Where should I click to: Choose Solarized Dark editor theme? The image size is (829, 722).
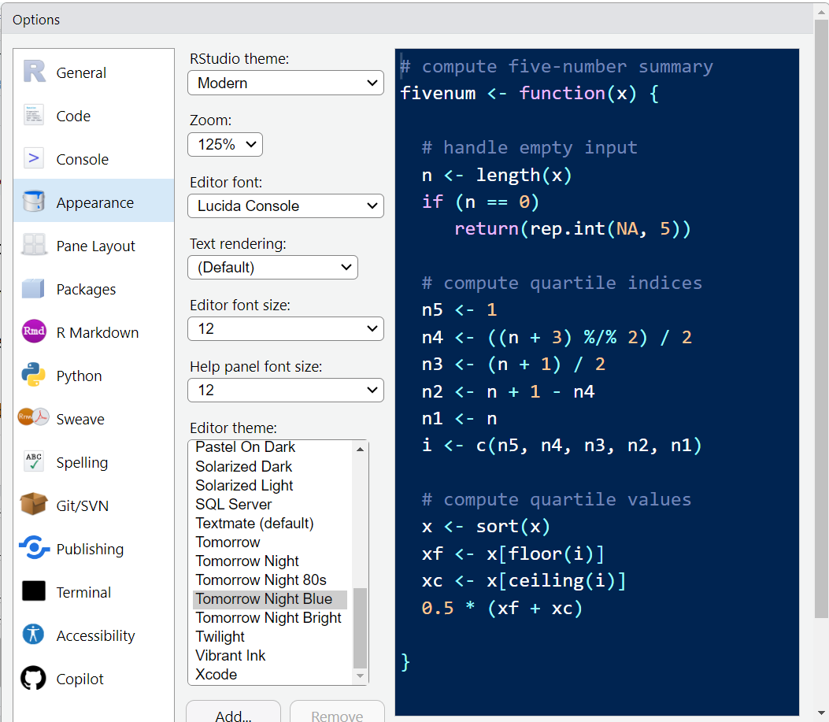244,466
